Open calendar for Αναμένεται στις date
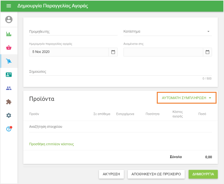Viewport: 224px width, 184px height. 208,52
